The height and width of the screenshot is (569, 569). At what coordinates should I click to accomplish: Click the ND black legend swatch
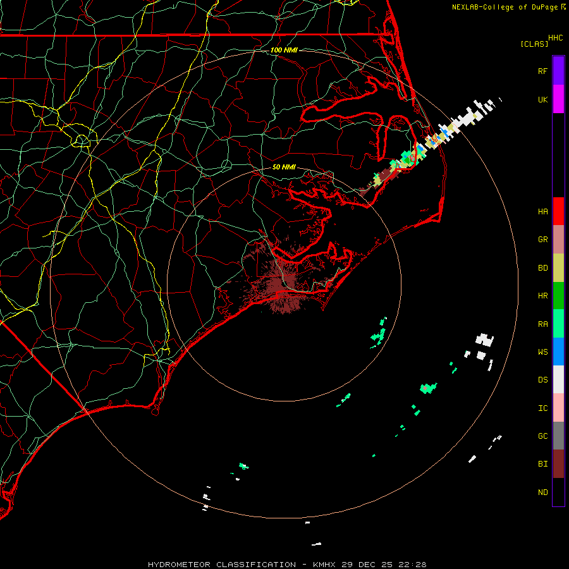[558, 492]
